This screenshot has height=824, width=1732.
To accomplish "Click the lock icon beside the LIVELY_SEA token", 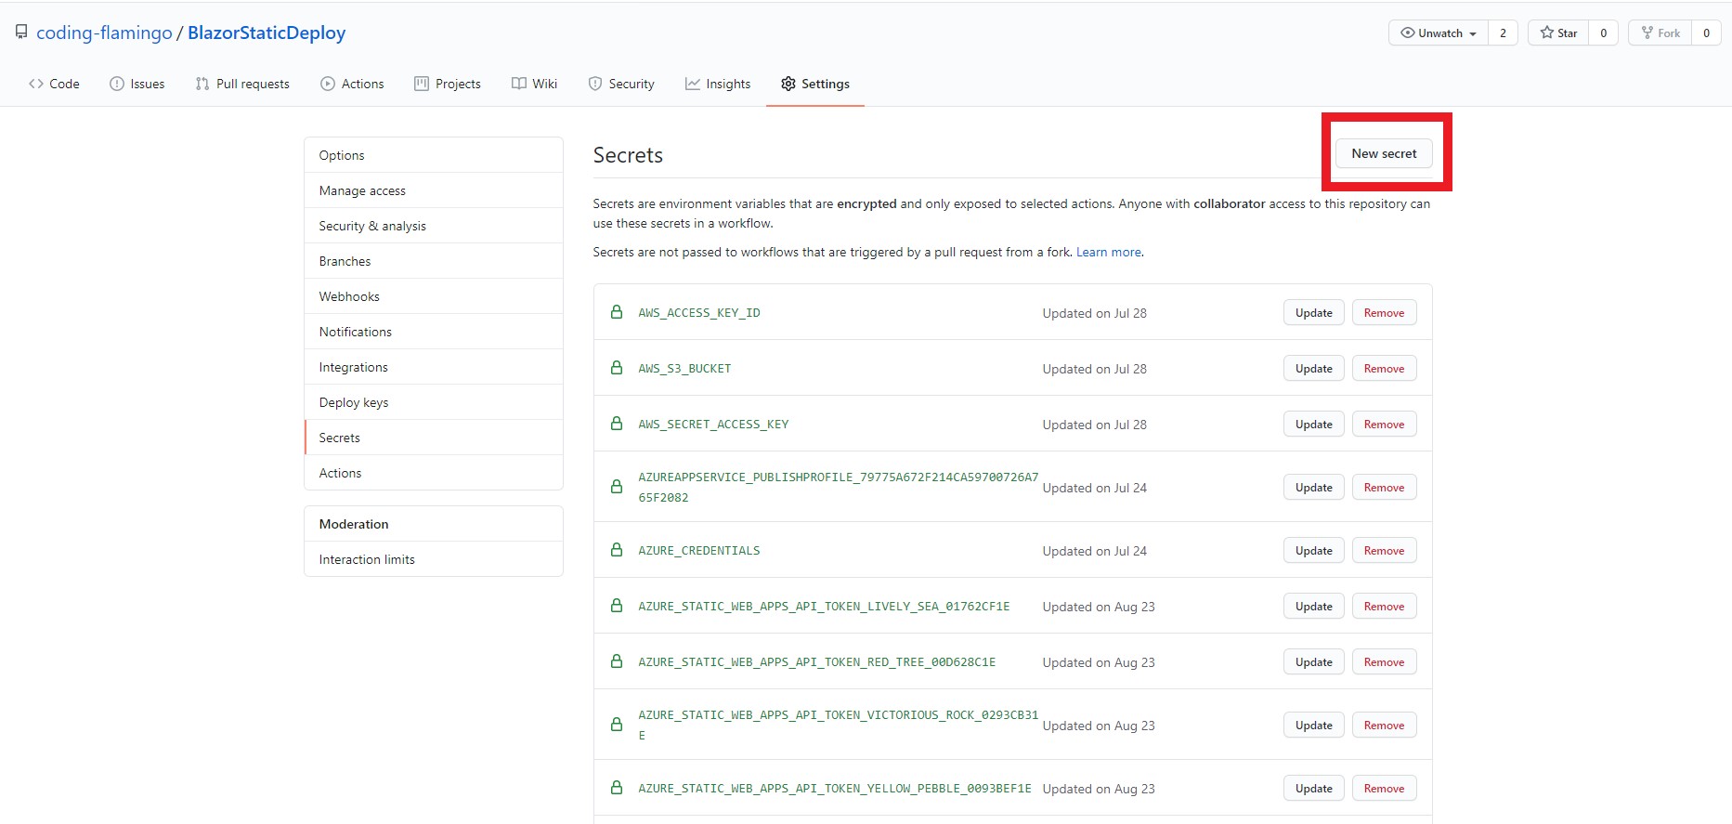I will (x=617, y=606).
